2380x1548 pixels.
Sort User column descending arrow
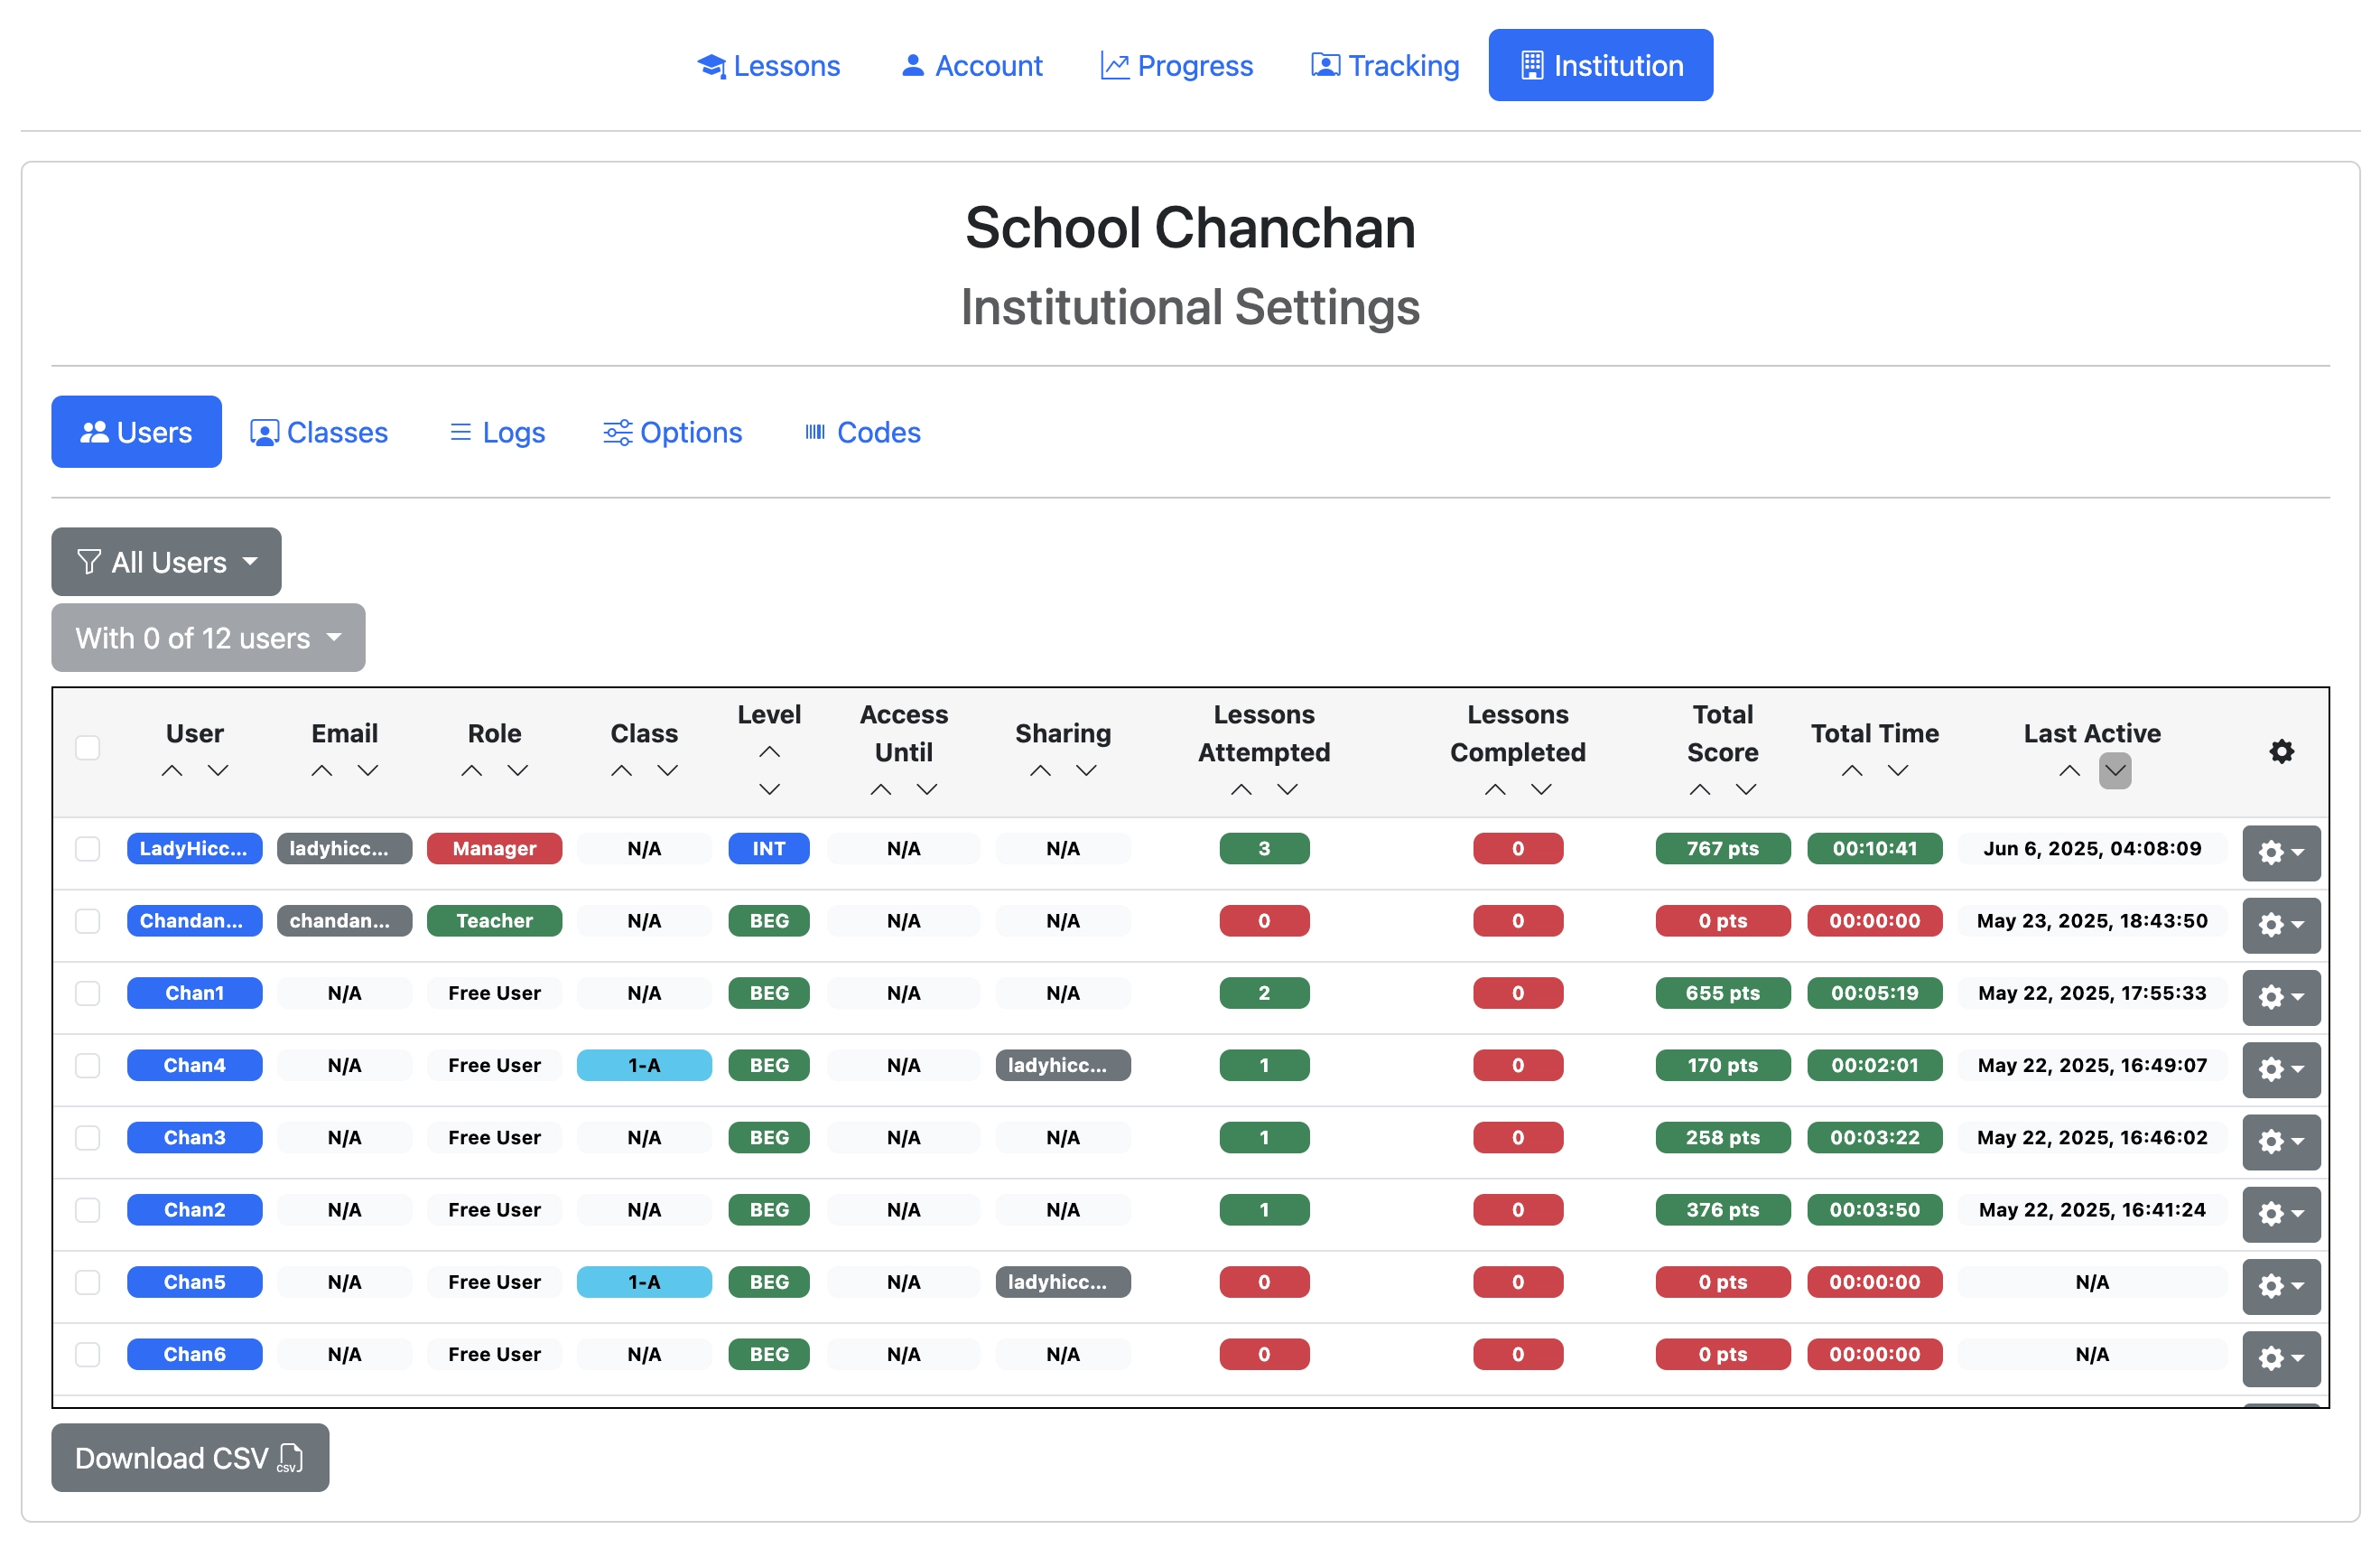tap(218, 771)
